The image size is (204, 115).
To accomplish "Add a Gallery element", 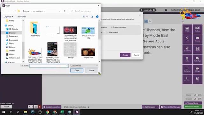I will click(x=197, y=29).
